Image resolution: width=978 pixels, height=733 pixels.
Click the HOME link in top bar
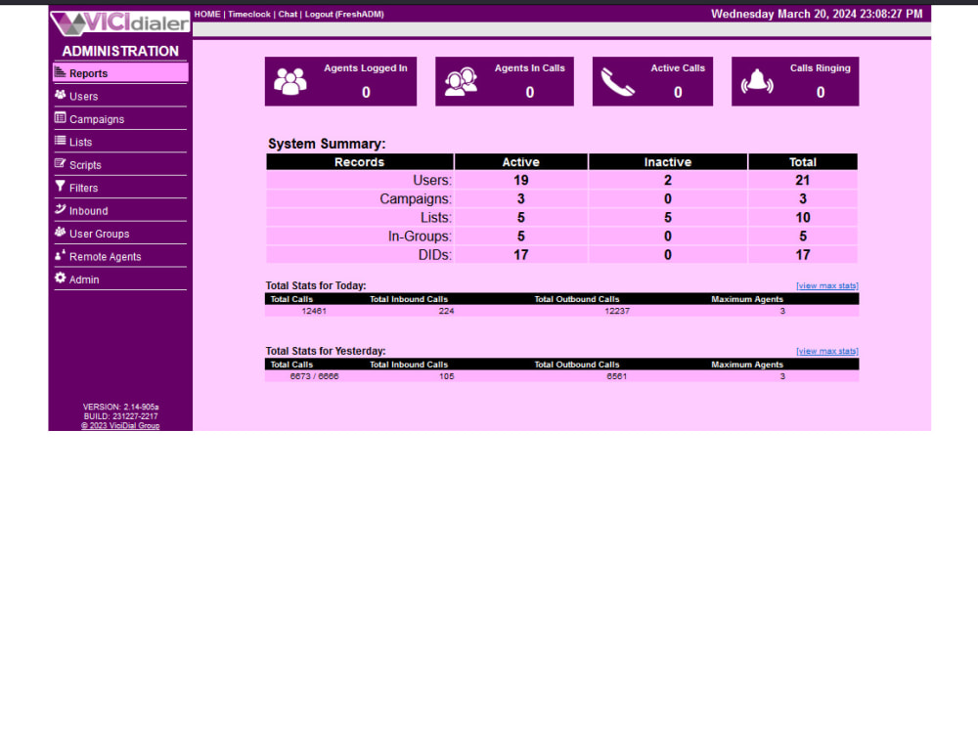[x=207, y=14]
